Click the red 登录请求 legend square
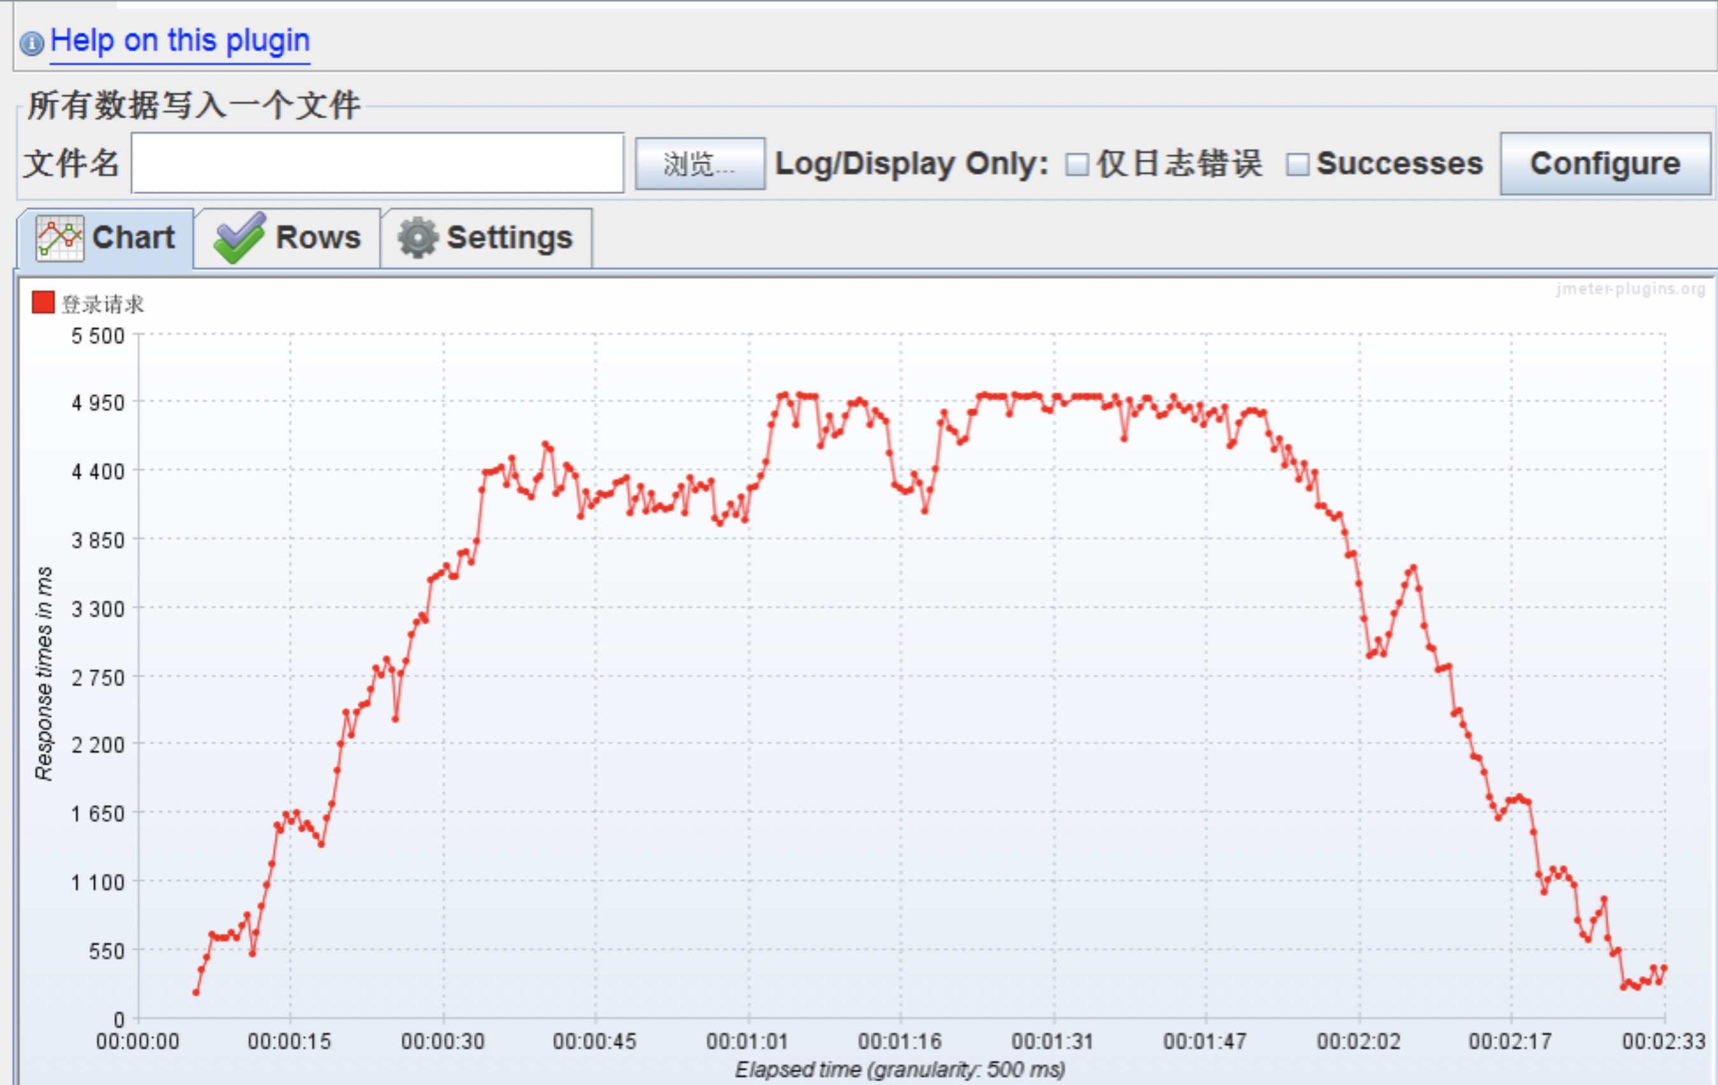Screen dimensions: 1718x1085 pyautogui.click(x=43, y=302)
